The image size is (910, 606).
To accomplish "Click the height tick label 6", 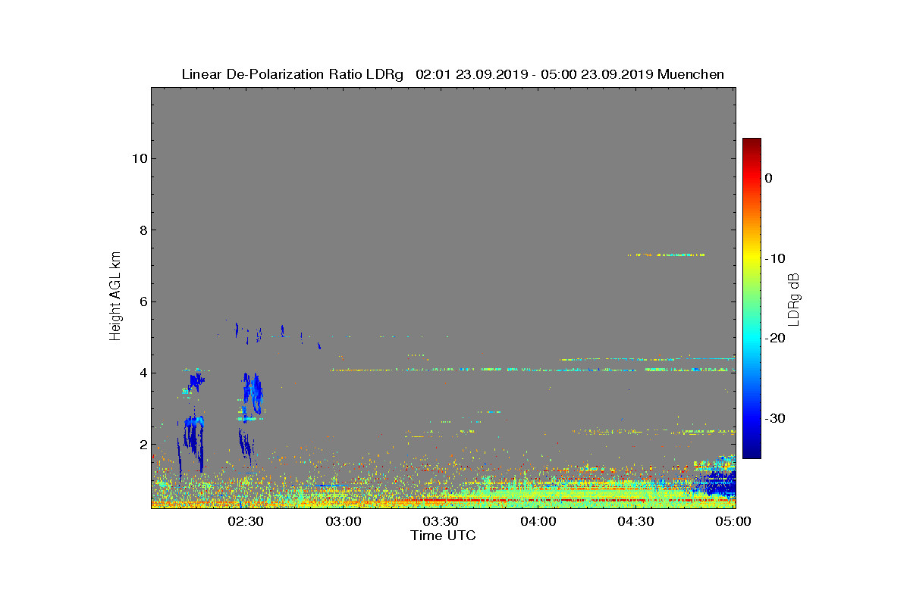I will coord(142,301).
